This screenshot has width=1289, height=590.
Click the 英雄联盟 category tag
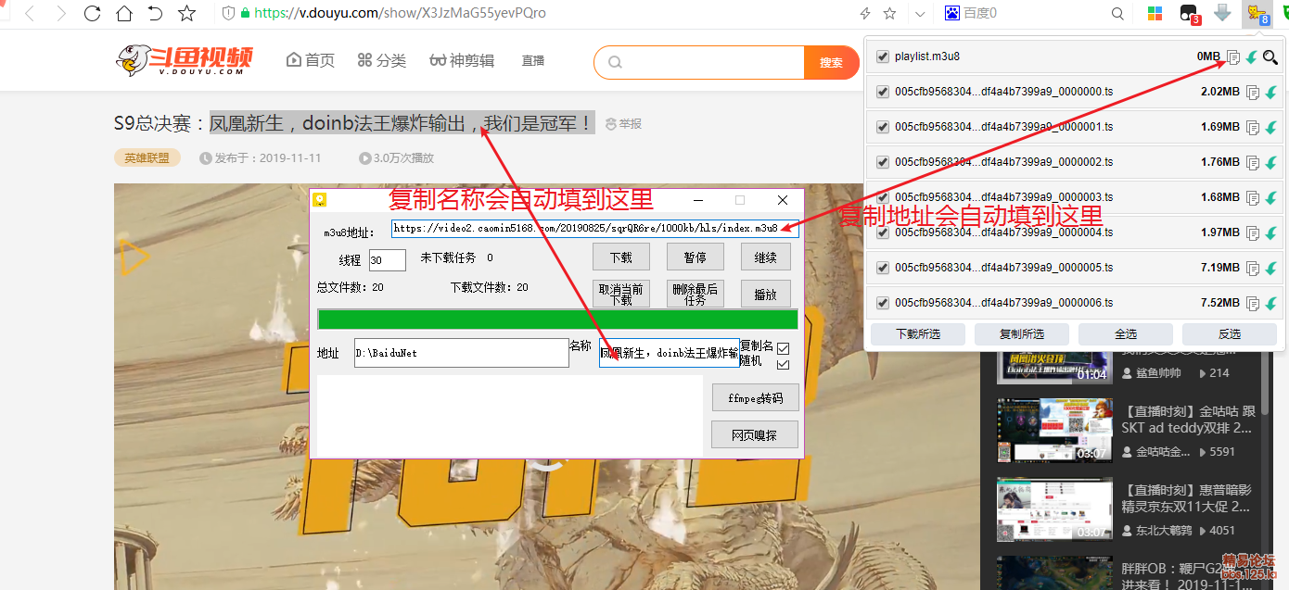click(147, 157)
